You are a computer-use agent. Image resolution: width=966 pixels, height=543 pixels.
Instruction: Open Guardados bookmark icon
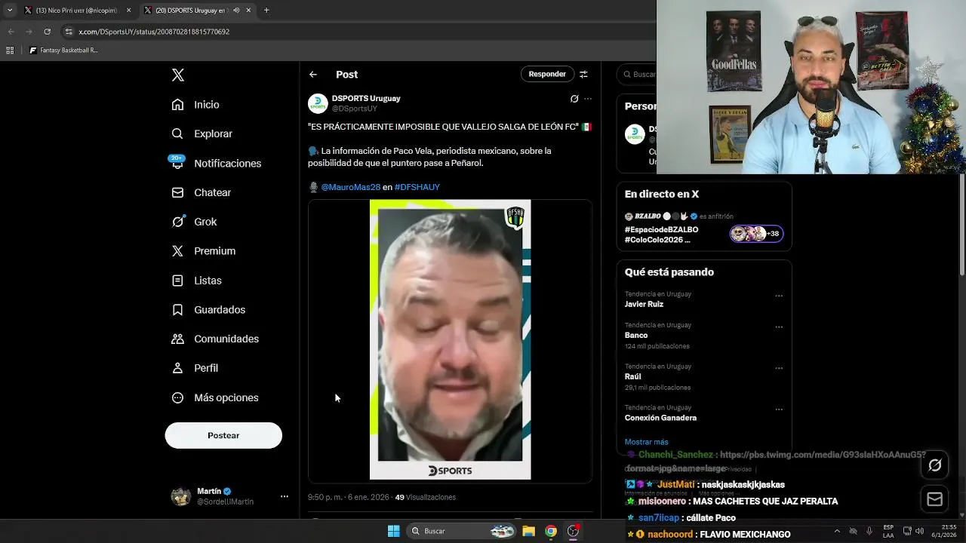tap(177, 310)
